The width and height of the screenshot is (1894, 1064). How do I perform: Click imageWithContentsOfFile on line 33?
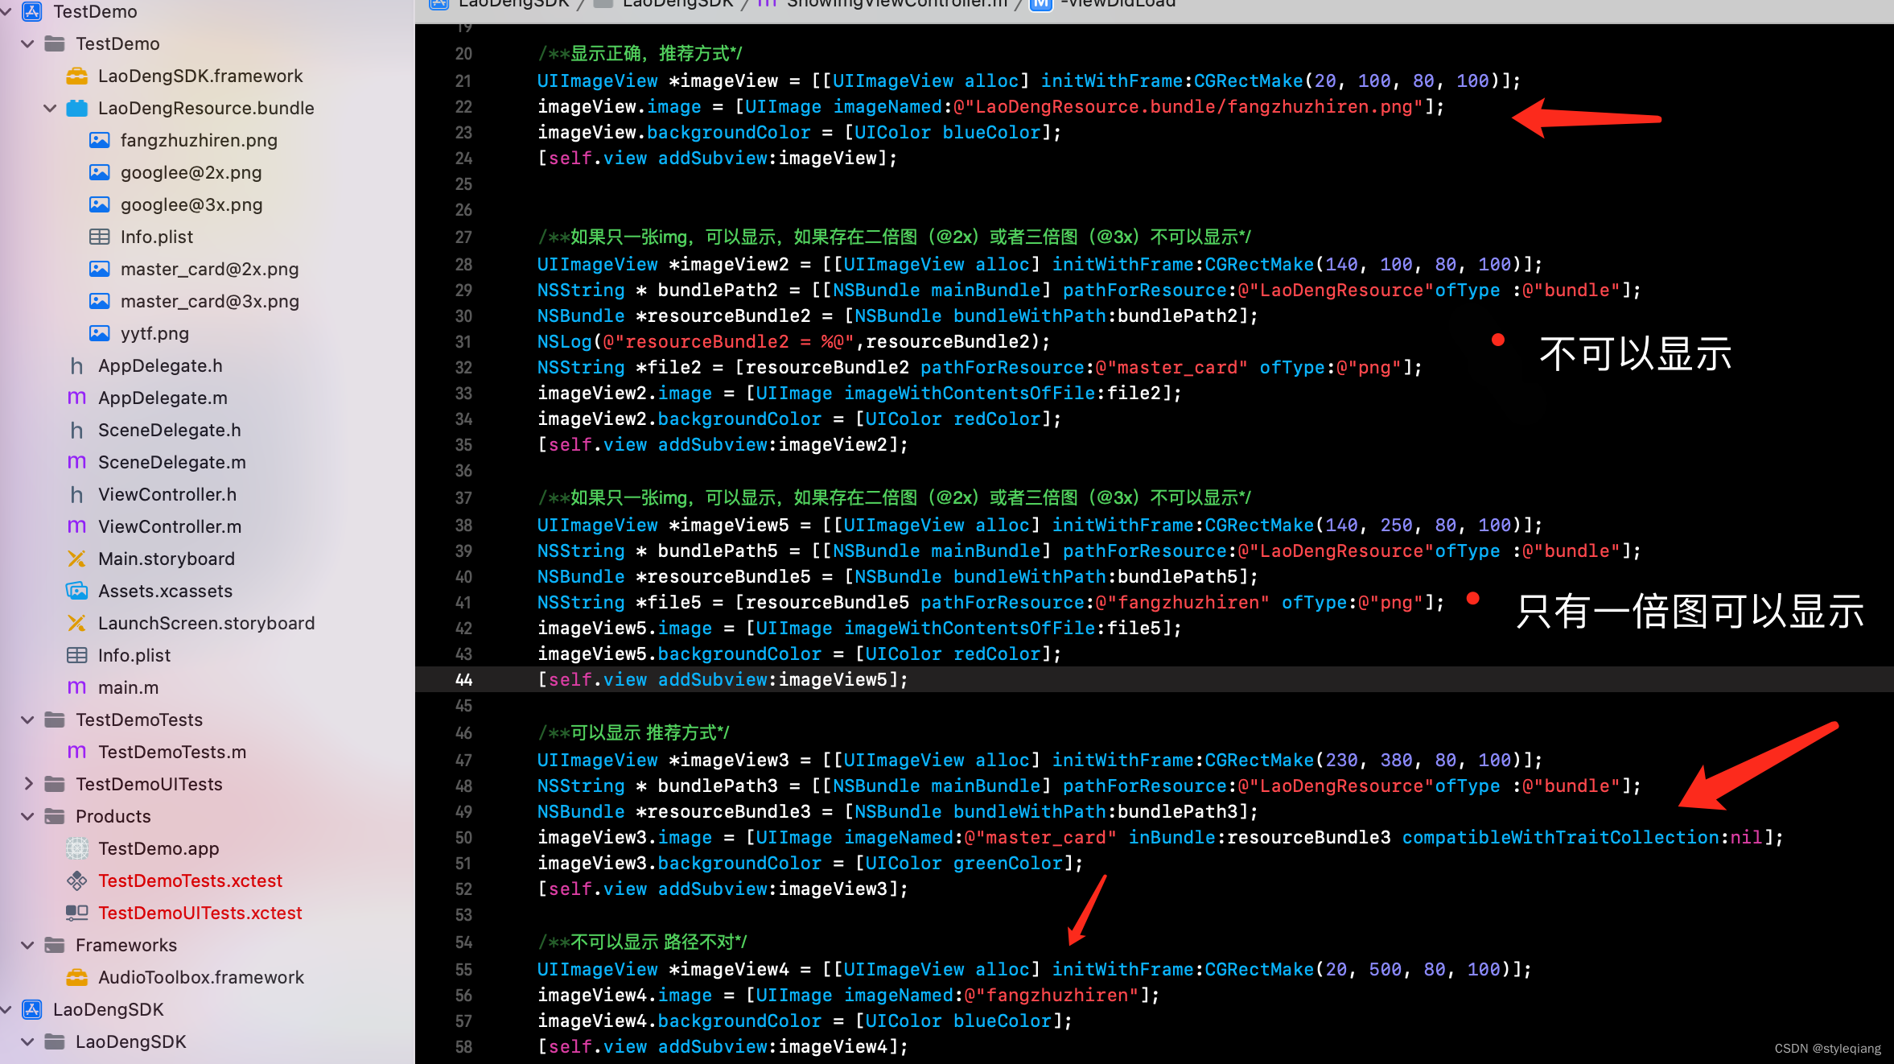click(x=970, y=394)
